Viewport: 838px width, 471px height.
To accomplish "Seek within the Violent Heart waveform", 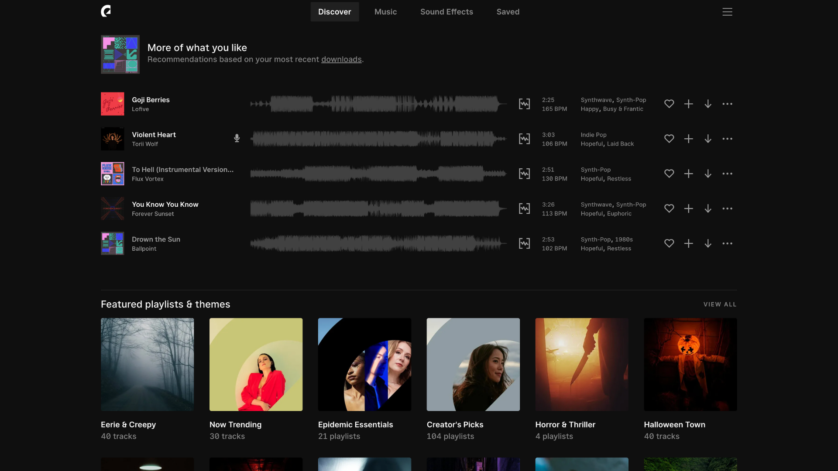I will (x=378, y=139).
